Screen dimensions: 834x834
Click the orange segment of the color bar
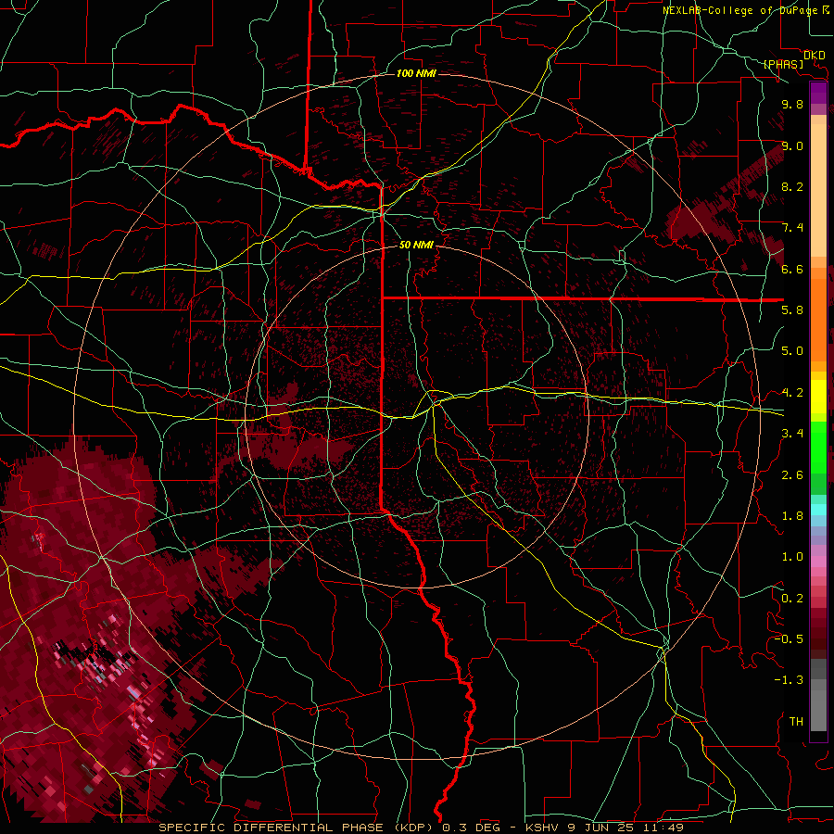[x=818, y=319]
